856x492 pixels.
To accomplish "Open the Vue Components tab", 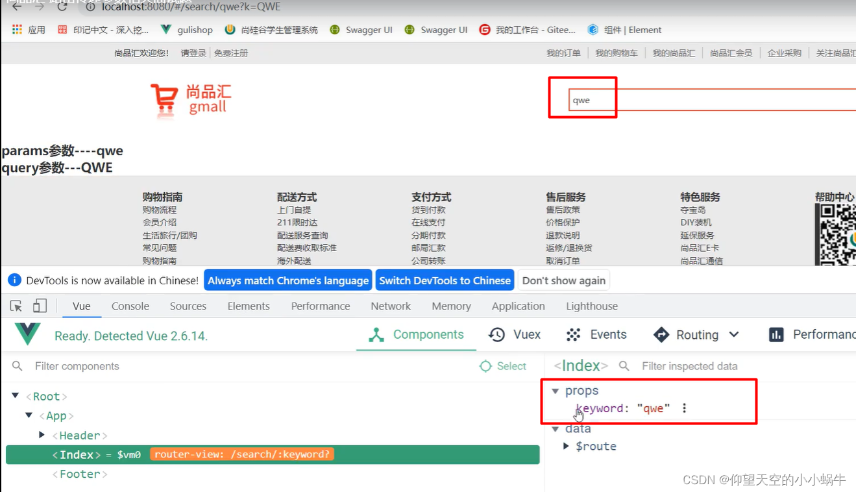I will tap(416, 335).
